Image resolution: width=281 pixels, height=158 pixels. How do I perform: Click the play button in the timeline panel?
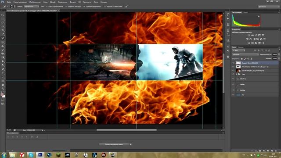pyautogui.click(x=18, y=137)
